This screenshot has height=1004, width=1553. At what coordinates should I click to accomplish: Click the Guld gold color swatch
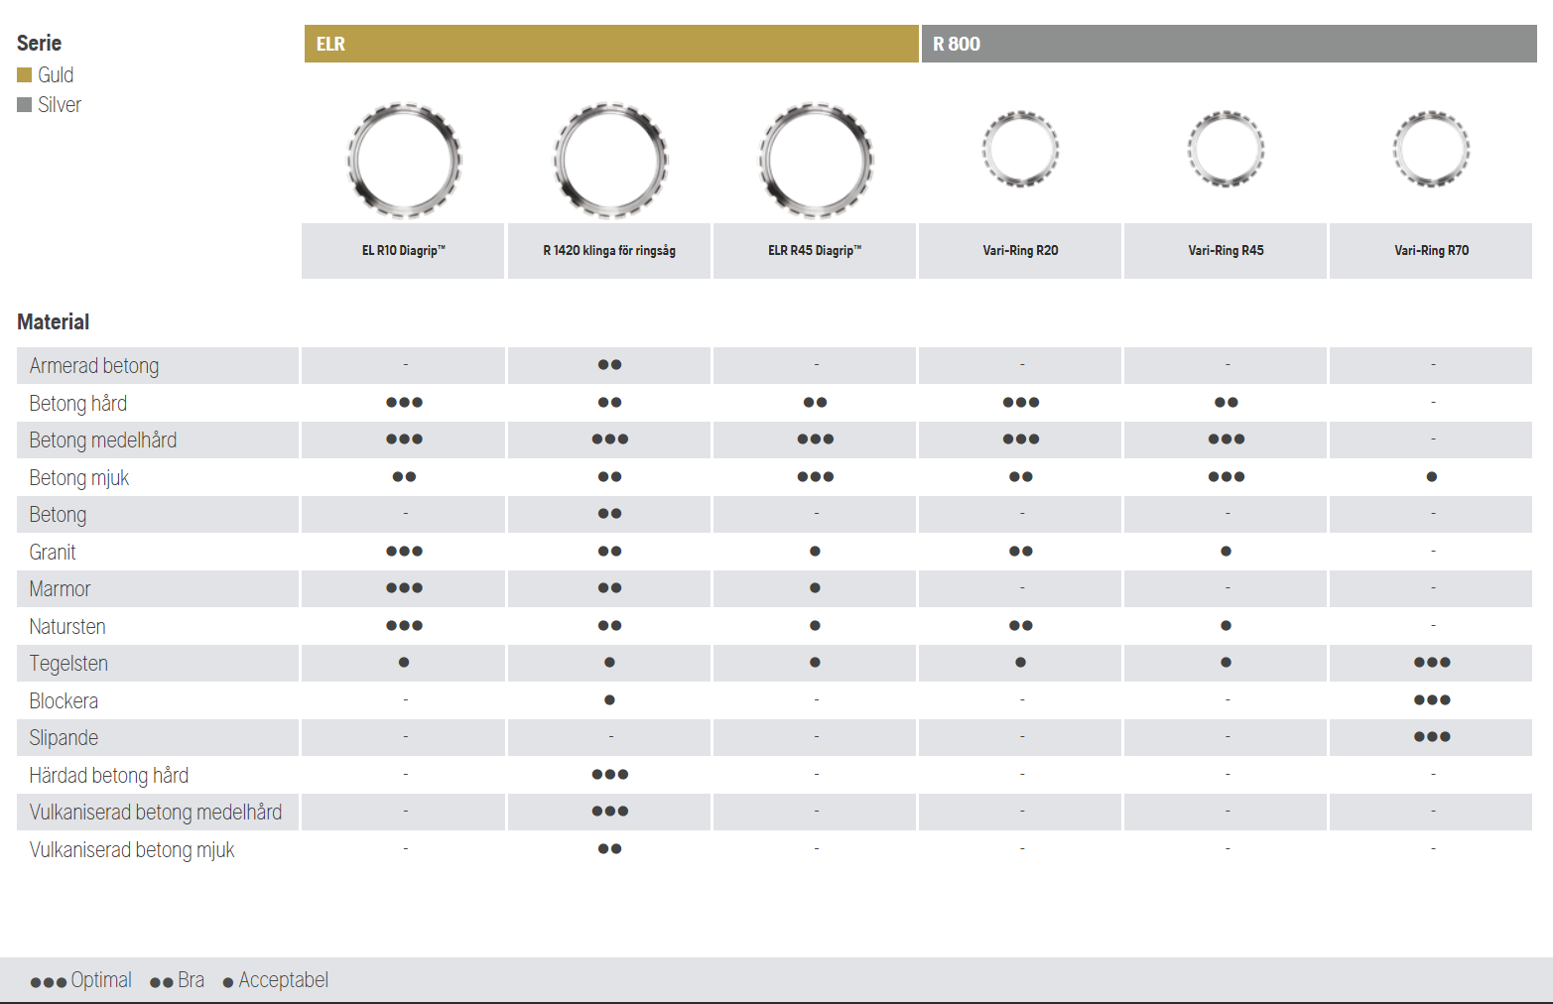tap(25, 75)
